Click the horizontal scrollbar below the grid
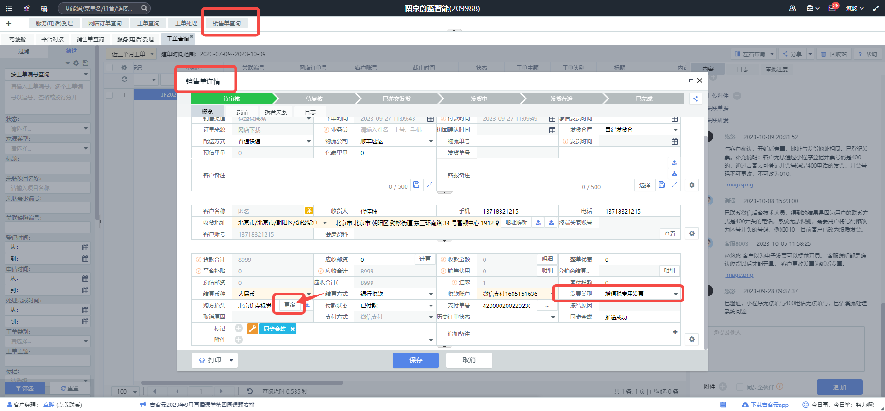 tap(242, 382)
